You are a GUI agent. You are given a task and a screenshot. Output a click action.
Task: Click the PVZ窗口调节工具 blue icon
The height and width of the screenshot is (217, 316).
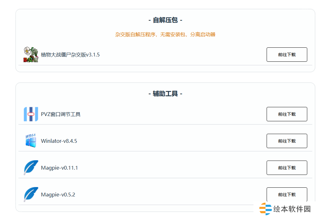(x=31, y=114)
